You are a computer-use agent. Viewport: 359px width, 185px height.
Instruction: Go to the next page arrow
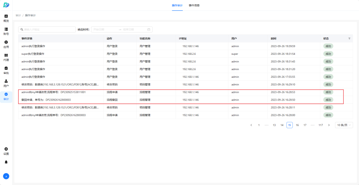(329, 125)
